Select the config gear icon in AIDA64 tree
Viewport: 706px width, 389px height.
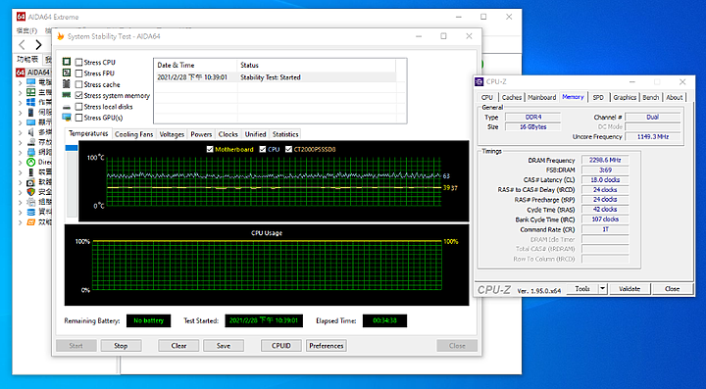30,202
